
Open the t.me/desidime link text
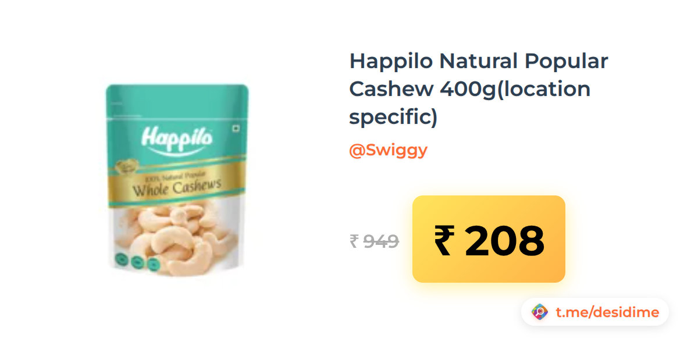(607, 312)
